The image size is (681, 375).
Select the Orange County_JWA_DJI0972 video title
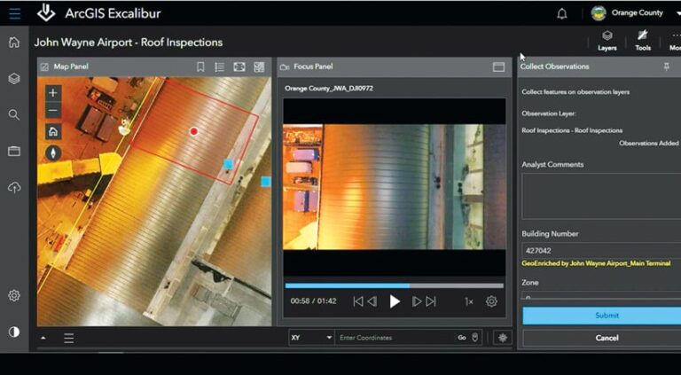click(x=329, y=88)
